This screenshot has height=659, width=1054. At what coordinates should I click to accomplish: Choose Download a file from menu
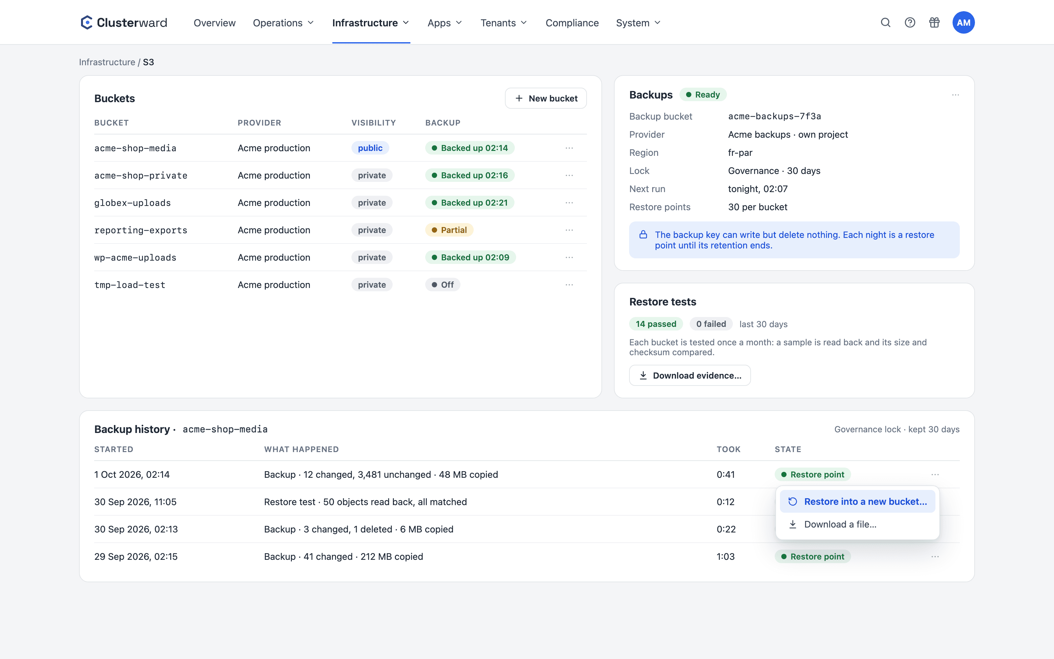coord(857,524)
